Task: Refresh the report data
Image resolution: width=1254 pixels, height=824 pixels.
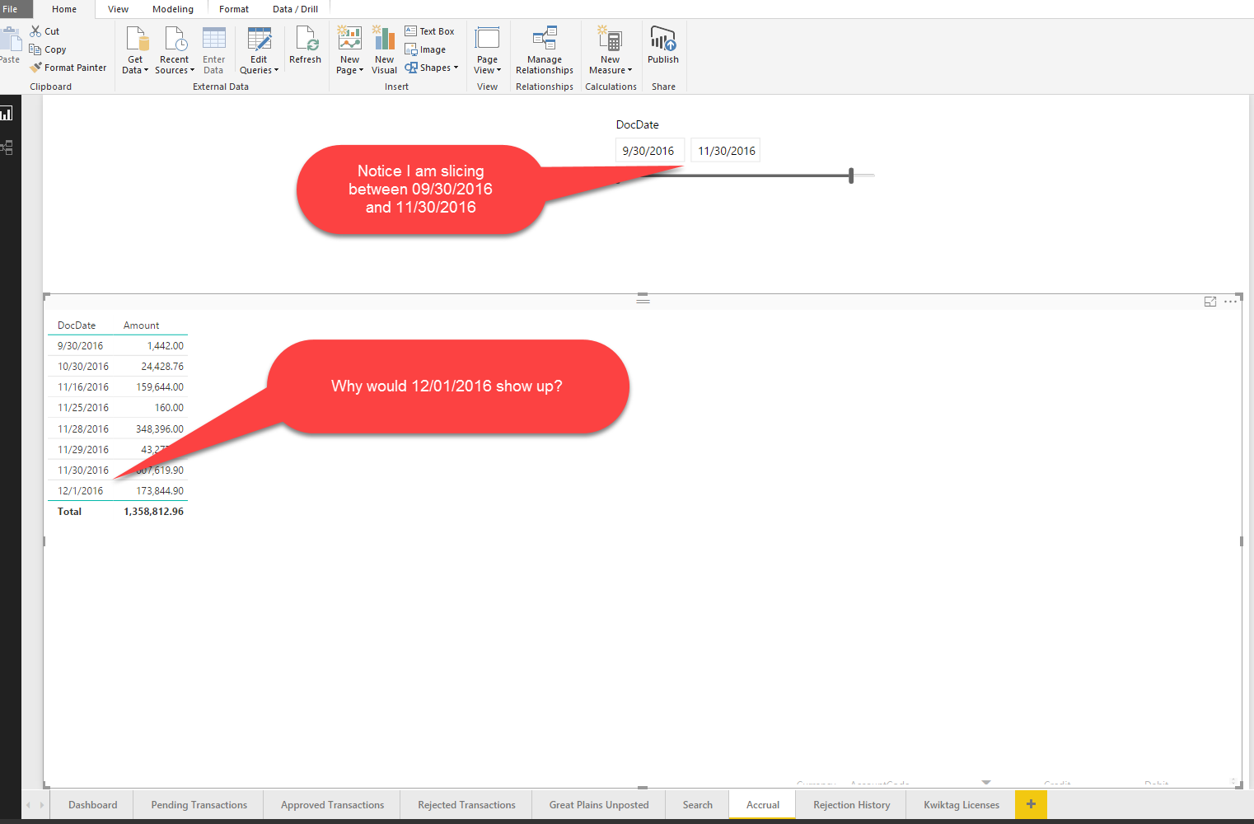Action: (305, 45)
